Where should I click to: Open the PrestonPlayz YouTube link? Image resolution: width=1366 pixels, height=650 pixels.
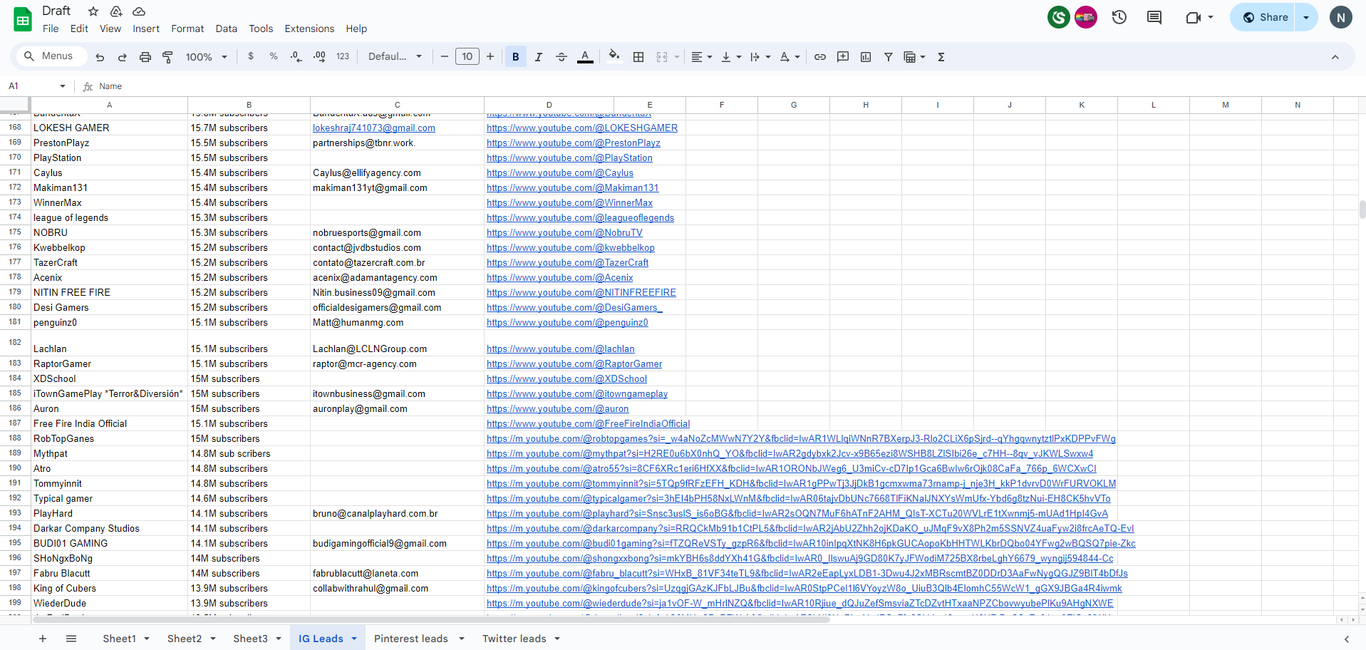pyautogui.click(x=574, y=143)
